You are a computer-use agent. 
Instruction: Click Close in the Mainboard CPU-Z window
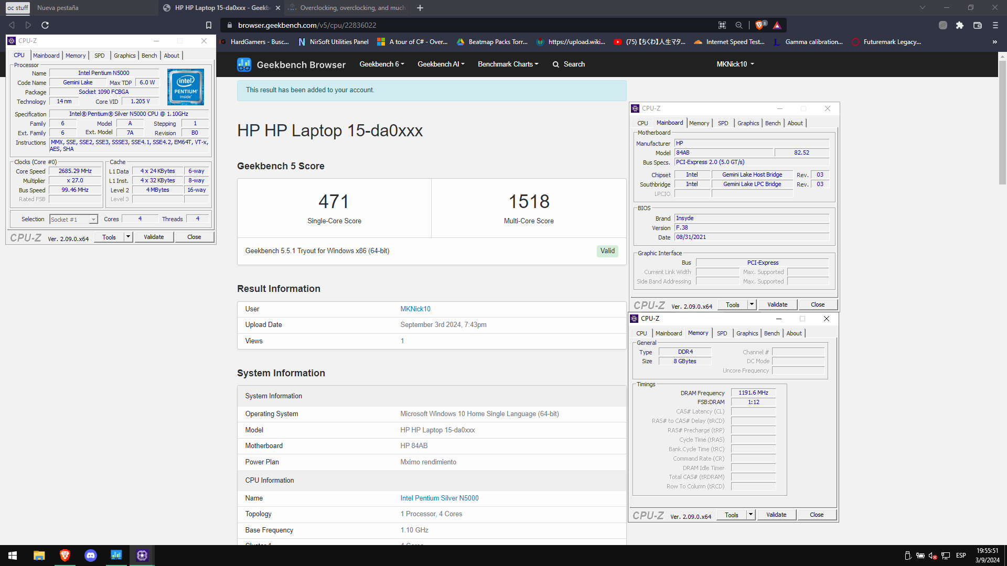coord(818,304)
